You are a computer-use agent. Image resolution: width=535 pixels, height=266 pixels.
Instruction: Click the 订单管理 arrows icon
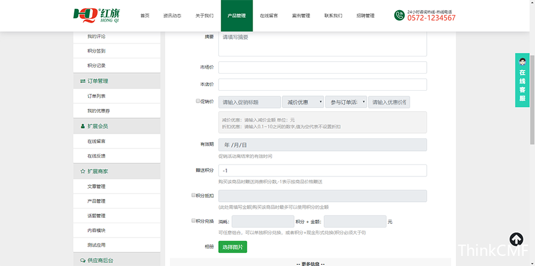pyautogui.click(x=83, y=81)
